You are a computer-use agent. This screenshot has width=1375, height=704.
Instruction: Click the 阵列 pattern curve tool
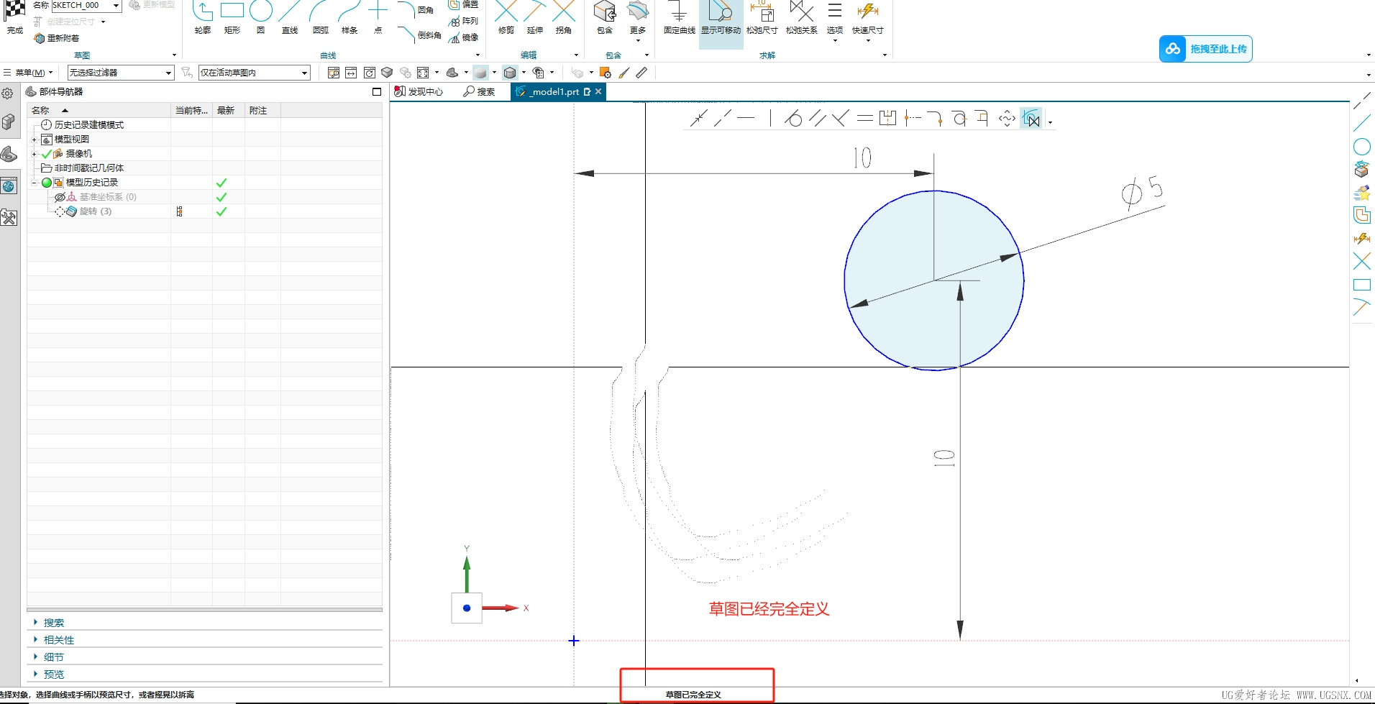[x=463, y=22]
